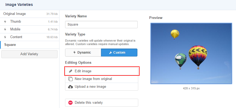
Task: Choose the Content variety entry
Action: click(x=30, y=37)
